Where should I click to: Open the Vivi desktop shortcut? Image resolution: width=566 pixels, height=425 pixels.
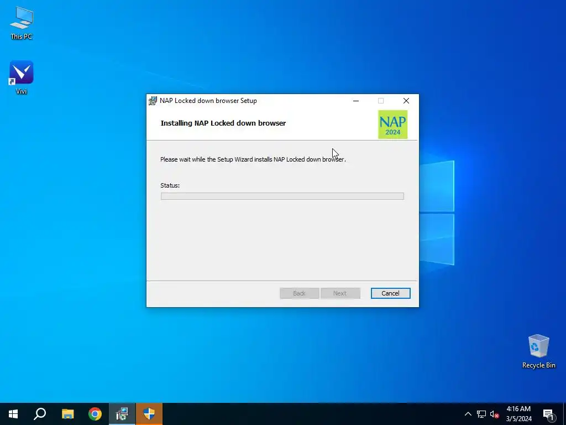pyautogui.click(x=22, y=77)
